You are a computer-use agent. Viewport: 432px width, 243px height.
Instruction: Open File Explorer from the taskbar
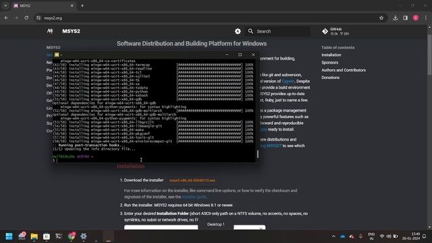(x=34, y=236)
